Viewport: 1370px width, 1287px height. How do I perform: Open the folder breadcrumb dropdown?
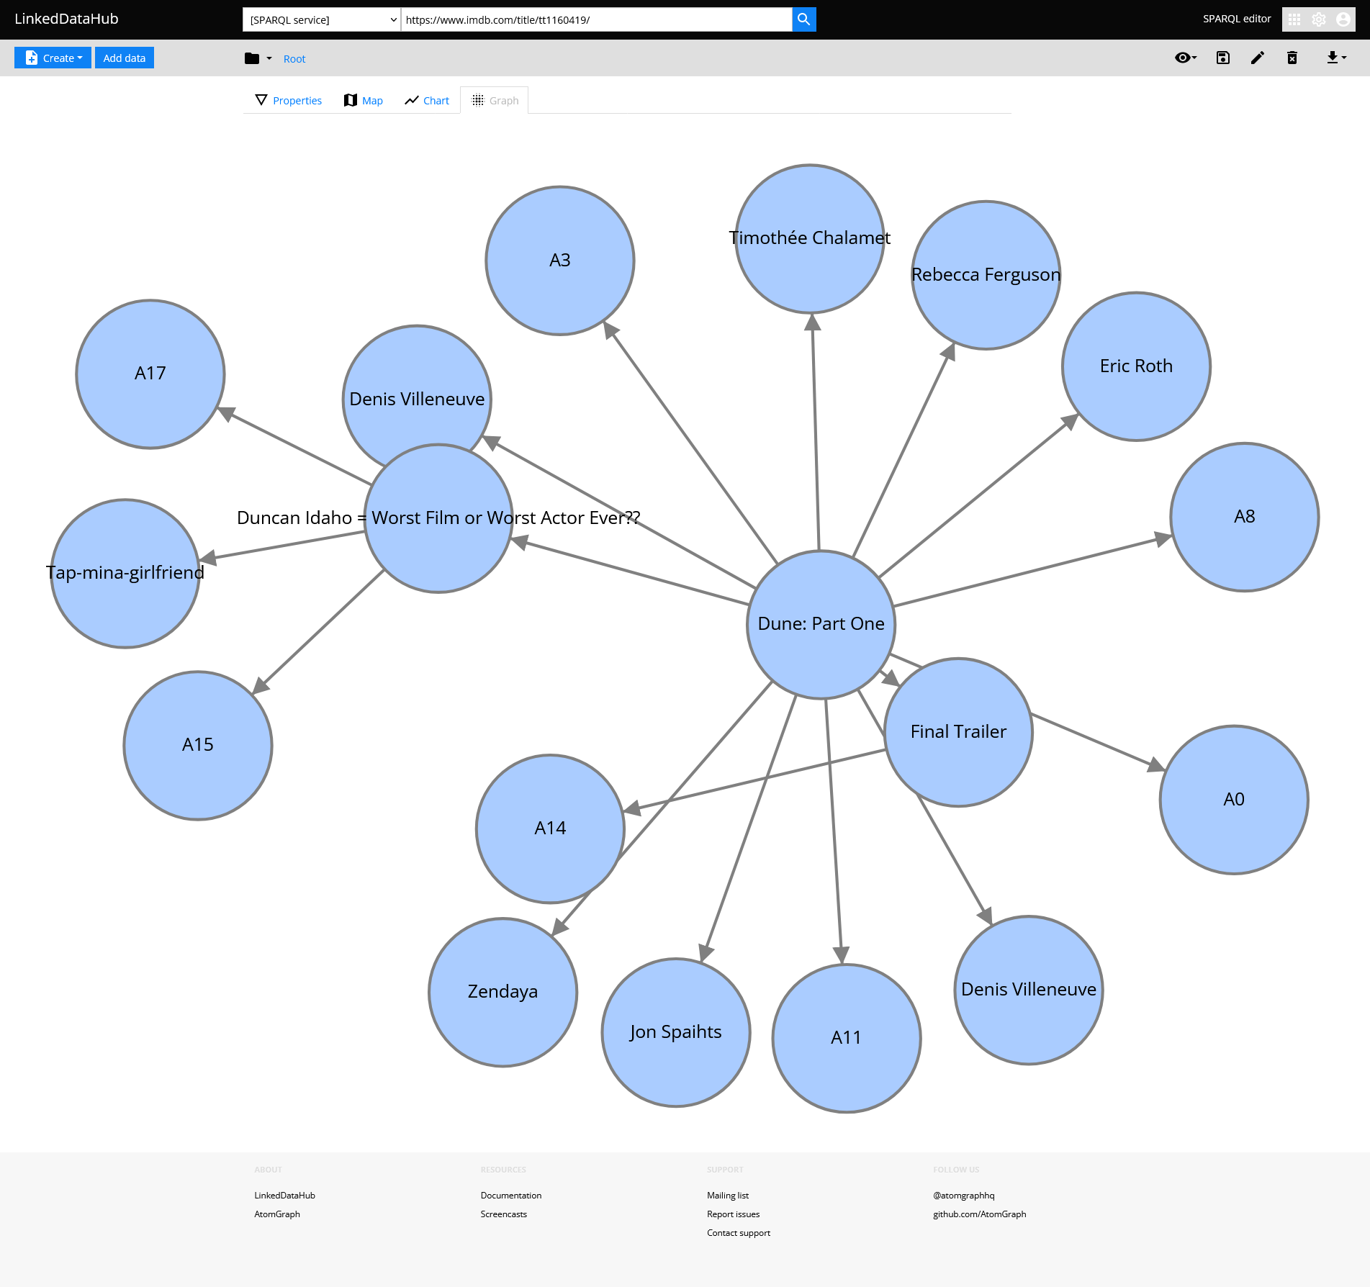click(x=258, y=58)
